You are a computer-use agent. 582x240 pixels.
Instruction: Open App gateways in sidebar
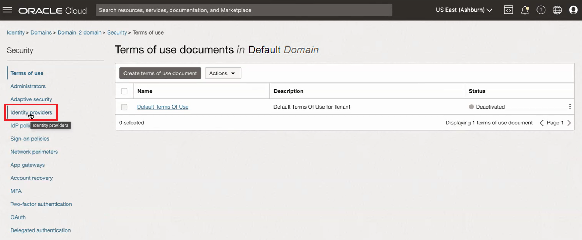pos(28,165)
